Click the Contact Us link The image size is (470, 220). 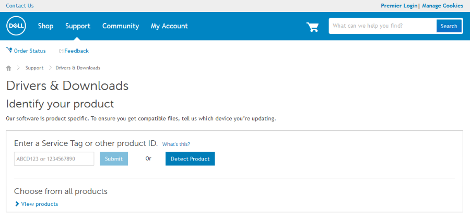20,6
